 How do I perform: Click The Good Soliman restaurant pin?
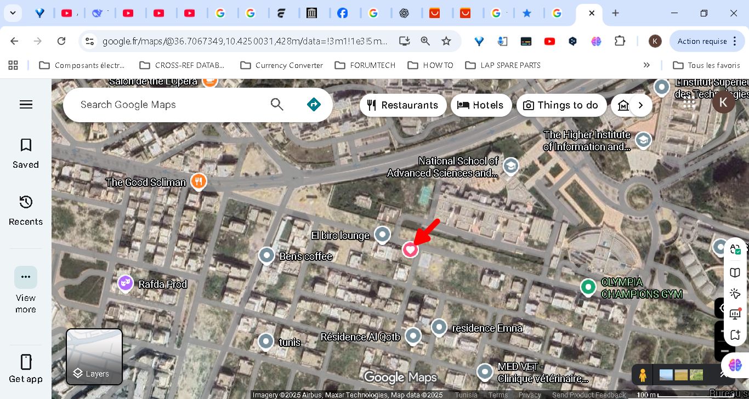click(x=198, y=181)
